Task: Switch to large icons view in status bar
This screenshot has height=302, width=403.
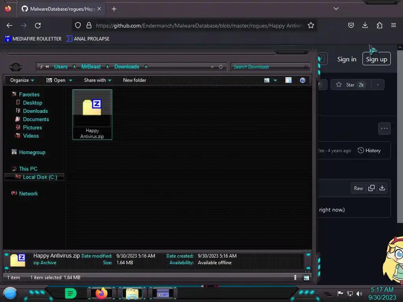Action: click(x=306, y=278)
